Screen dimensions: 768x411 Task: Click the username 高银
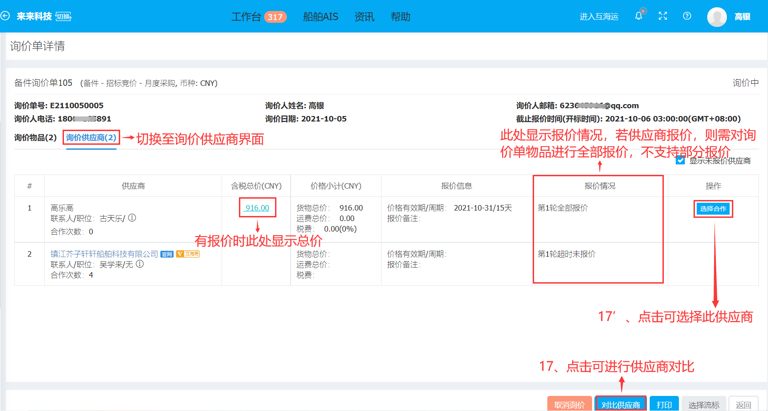pyautogui.click(x=742, y=16)
